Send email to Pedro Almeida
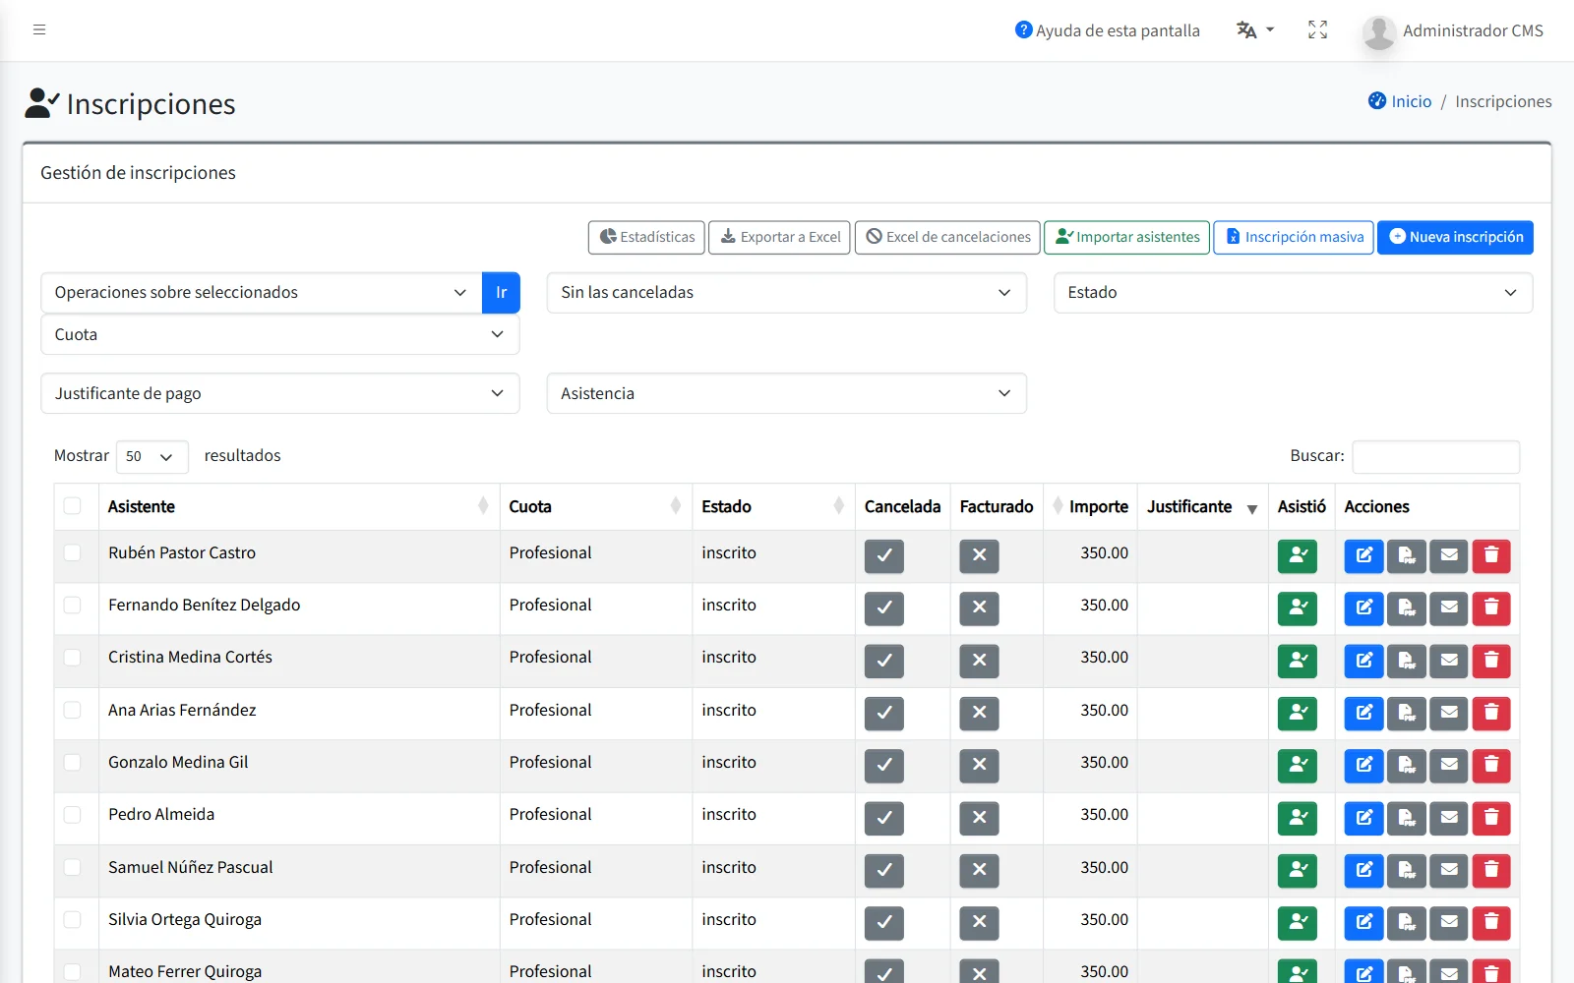Viewport: 1574px width, 983px height. (1448, 818)
